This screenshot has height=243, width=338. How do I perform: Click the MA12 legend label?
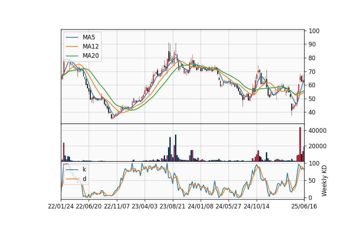pyautogui.click(x=90, y=46)
